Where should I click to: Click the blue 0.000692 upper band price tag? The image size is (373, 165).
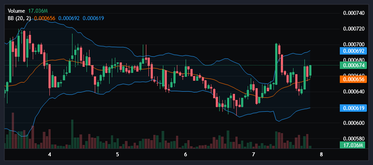click(x=353, y=51)
